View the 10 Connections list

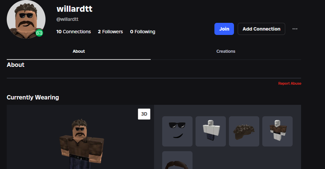(73, 32)
